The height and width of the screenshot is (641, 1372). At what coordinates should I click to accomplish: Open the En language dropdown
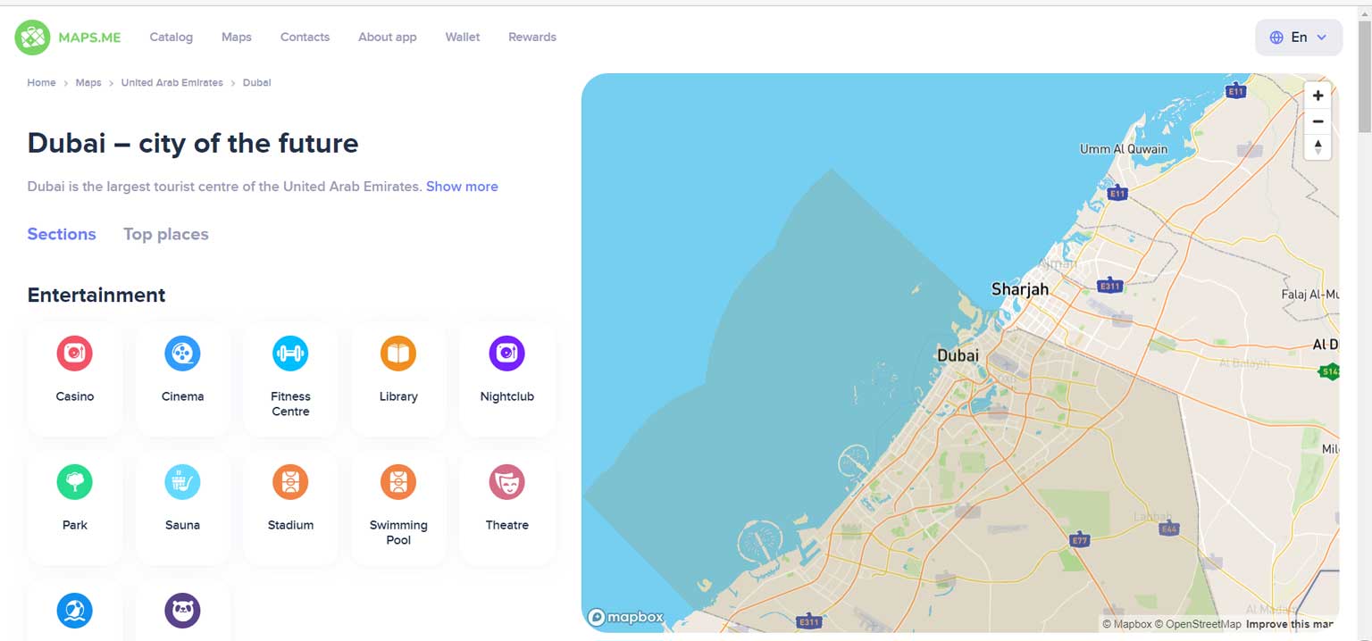click(1297, 37)
